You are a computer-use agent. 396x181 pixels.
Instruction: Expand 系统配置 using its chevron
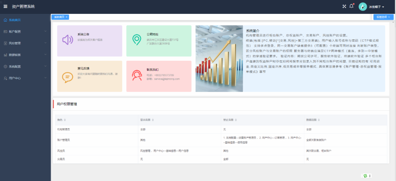click(x=45, y=67)
